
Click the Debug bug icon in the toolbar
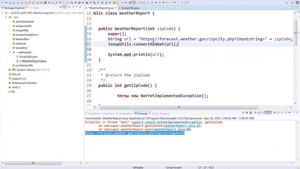[72, 3]
